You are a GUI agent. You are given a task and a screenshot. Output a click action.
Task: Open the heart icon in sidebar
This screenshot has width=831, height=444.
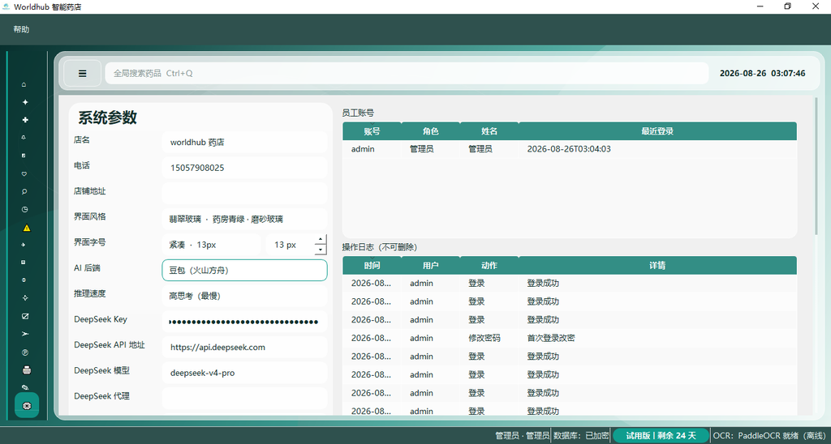24,173
